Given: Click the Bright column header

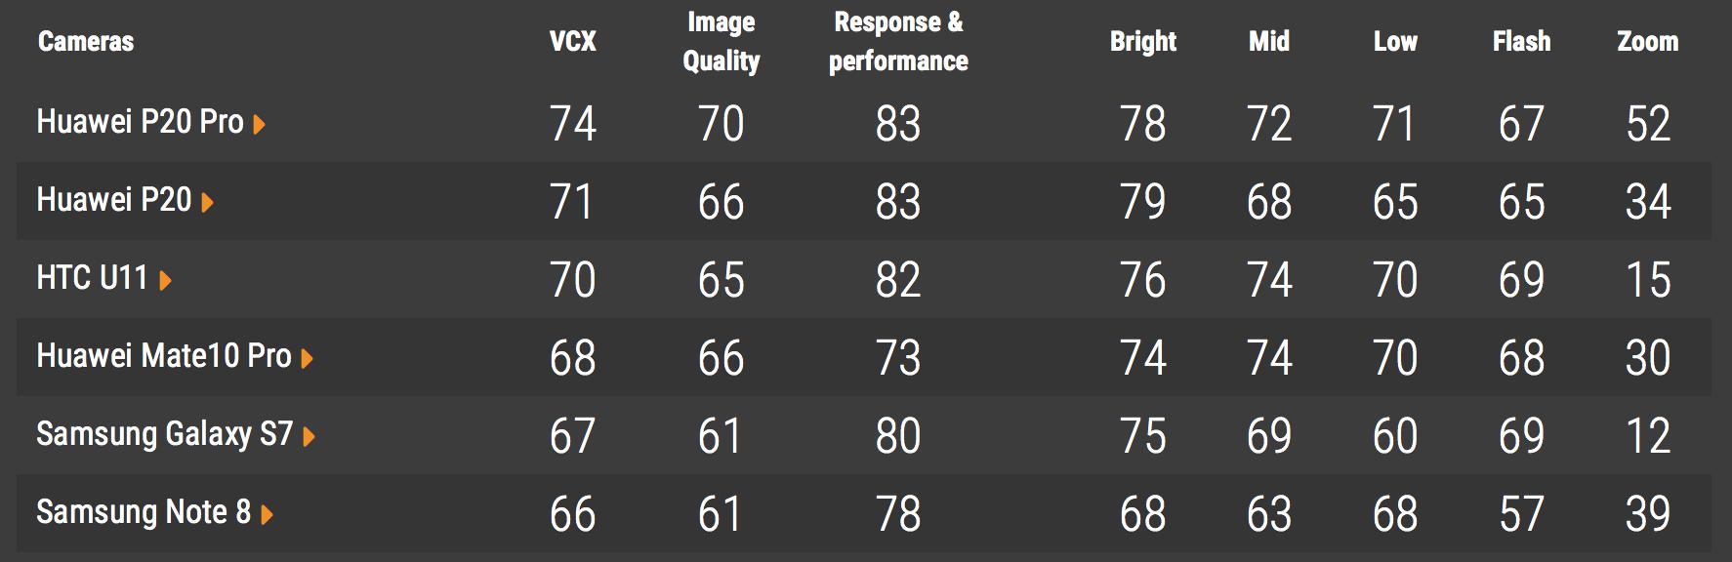Looking at the screenshot, I should pos(1143,41).
